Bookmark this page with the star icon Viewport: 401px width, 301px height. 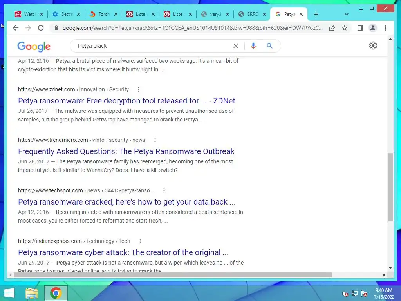pyautogui.click(x=345, y=28)
